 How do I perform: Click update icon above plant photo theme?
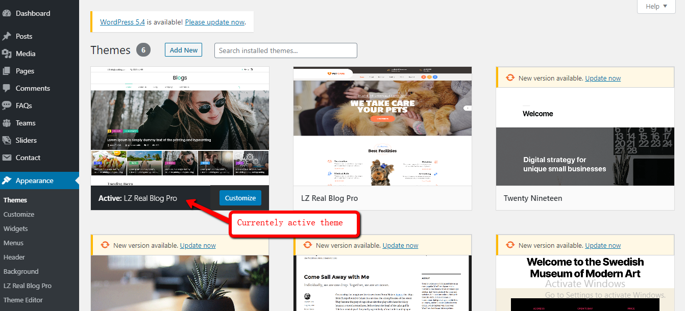[x=105, y=245]
